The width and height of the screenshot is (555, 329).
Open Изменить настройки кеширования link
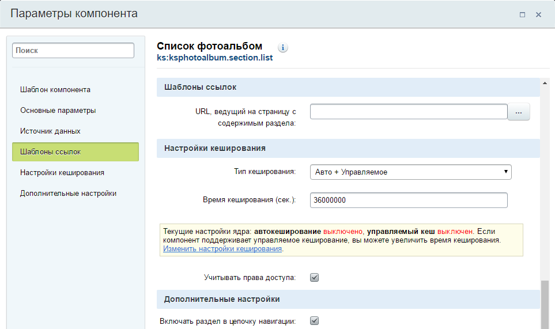tap(222, 249)
